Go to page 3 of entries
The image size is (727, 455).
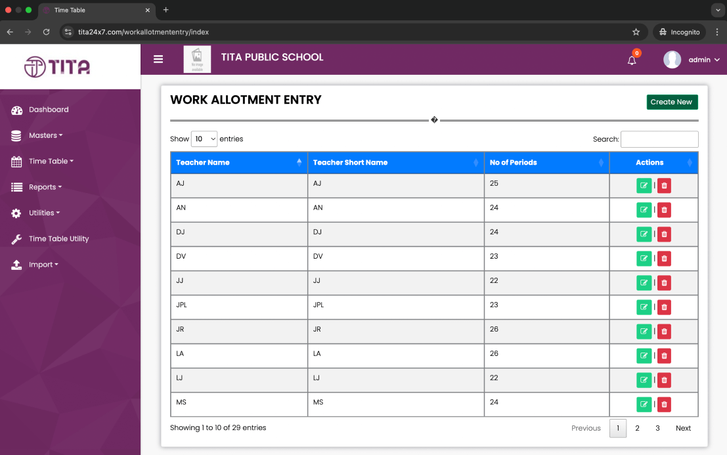coord(657,428)
